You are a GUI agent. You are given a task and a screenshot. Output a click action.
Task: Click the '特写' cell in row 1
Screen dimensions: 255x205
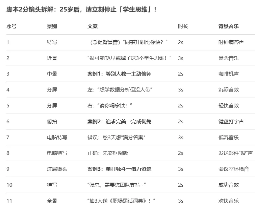(x=52, y=42)
